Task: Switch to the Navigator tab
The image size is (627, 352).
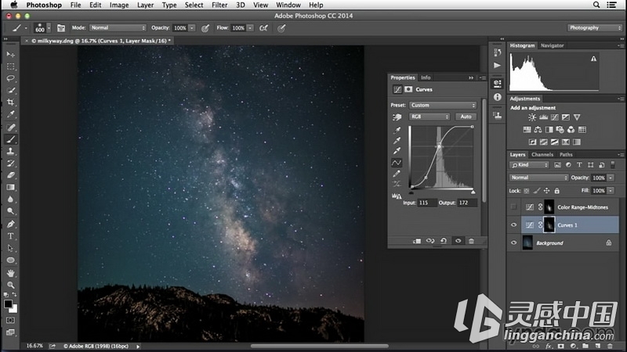Action: pos(552,45)
